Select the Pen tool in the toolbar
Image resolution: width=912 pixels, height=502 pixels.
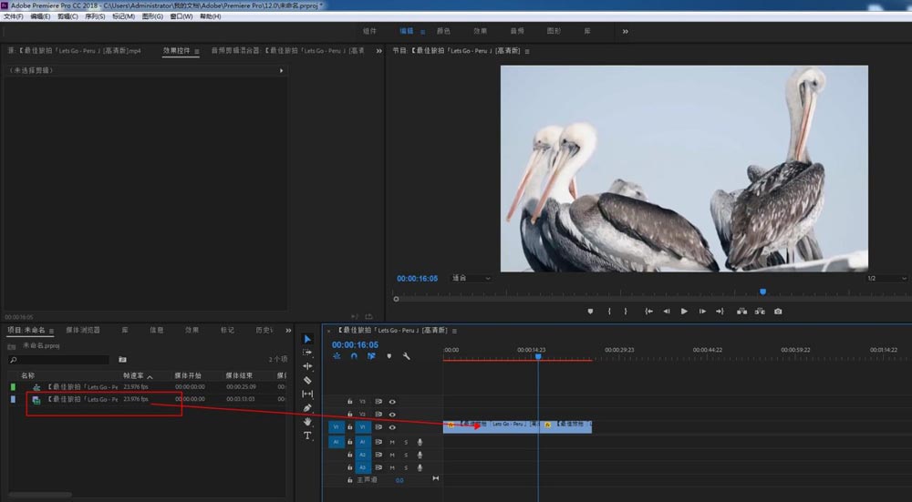pos(307,408)
